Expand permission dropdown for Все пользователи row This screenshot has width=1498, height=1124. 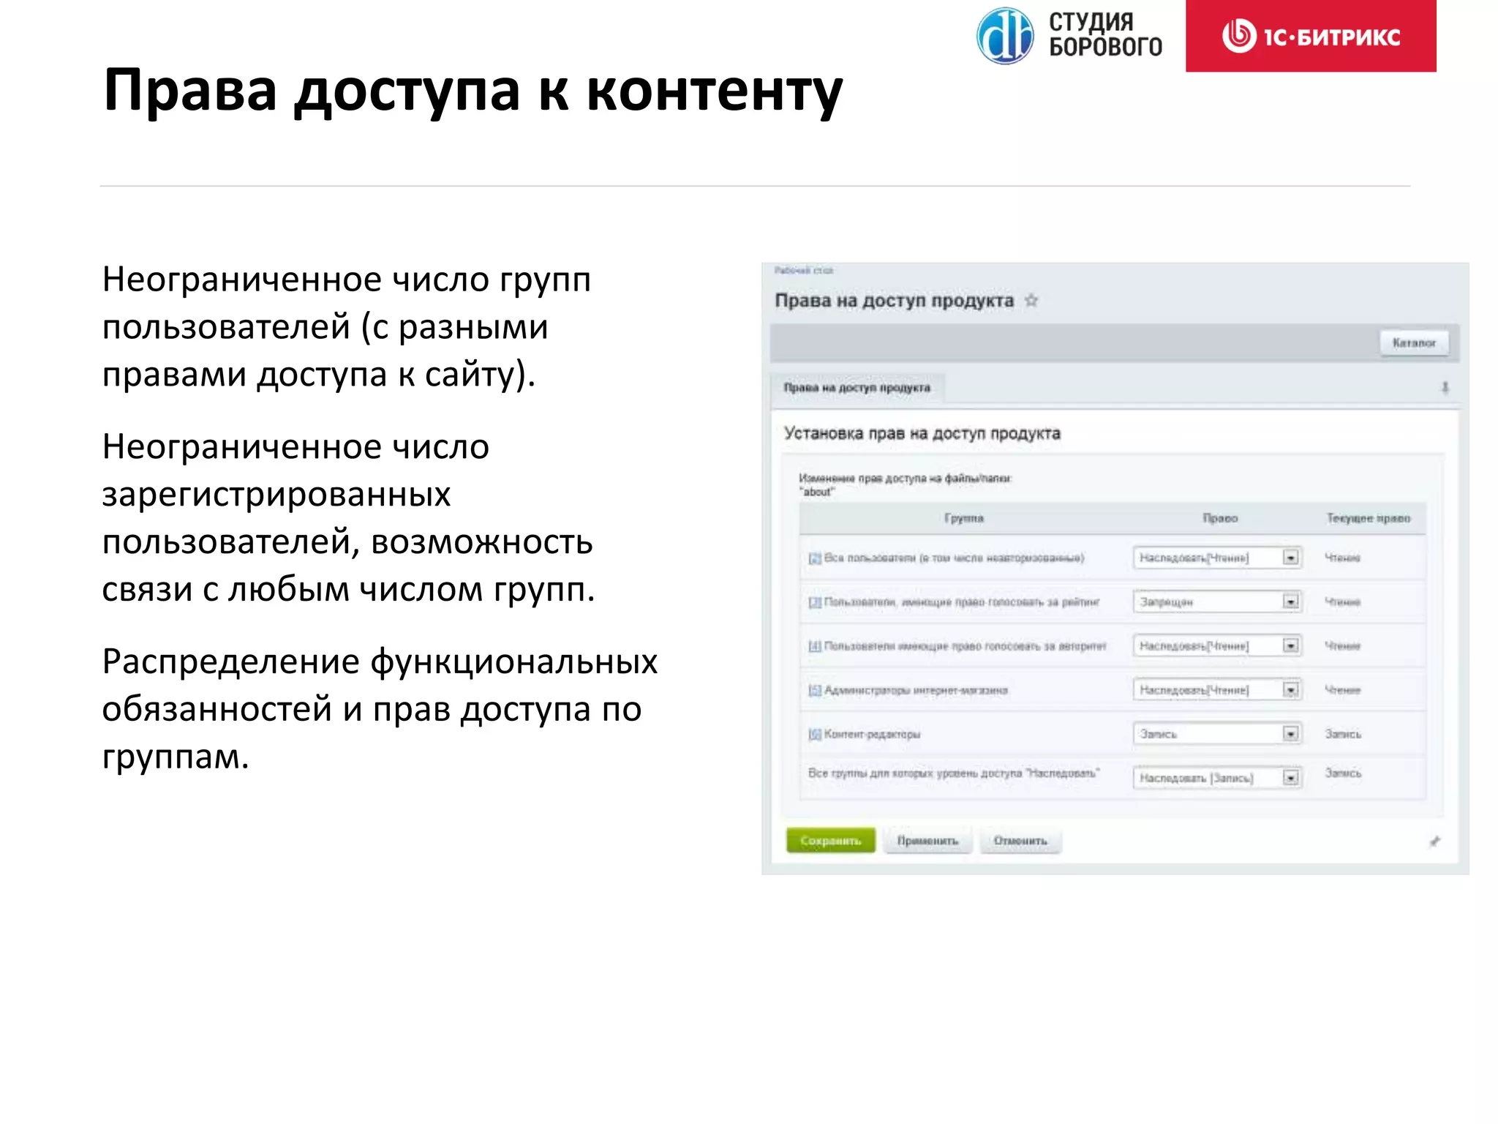(1217, 558)
